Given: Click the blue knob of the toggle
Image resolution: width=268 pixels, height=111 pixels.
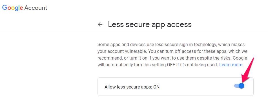Looking at the screenshot, I should [x=241, y=86].
